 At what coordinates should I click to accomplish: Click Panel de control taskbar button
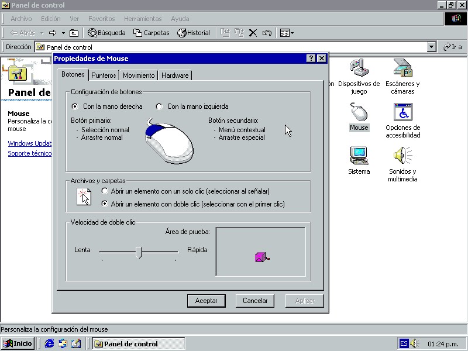(x=139, y=343)
